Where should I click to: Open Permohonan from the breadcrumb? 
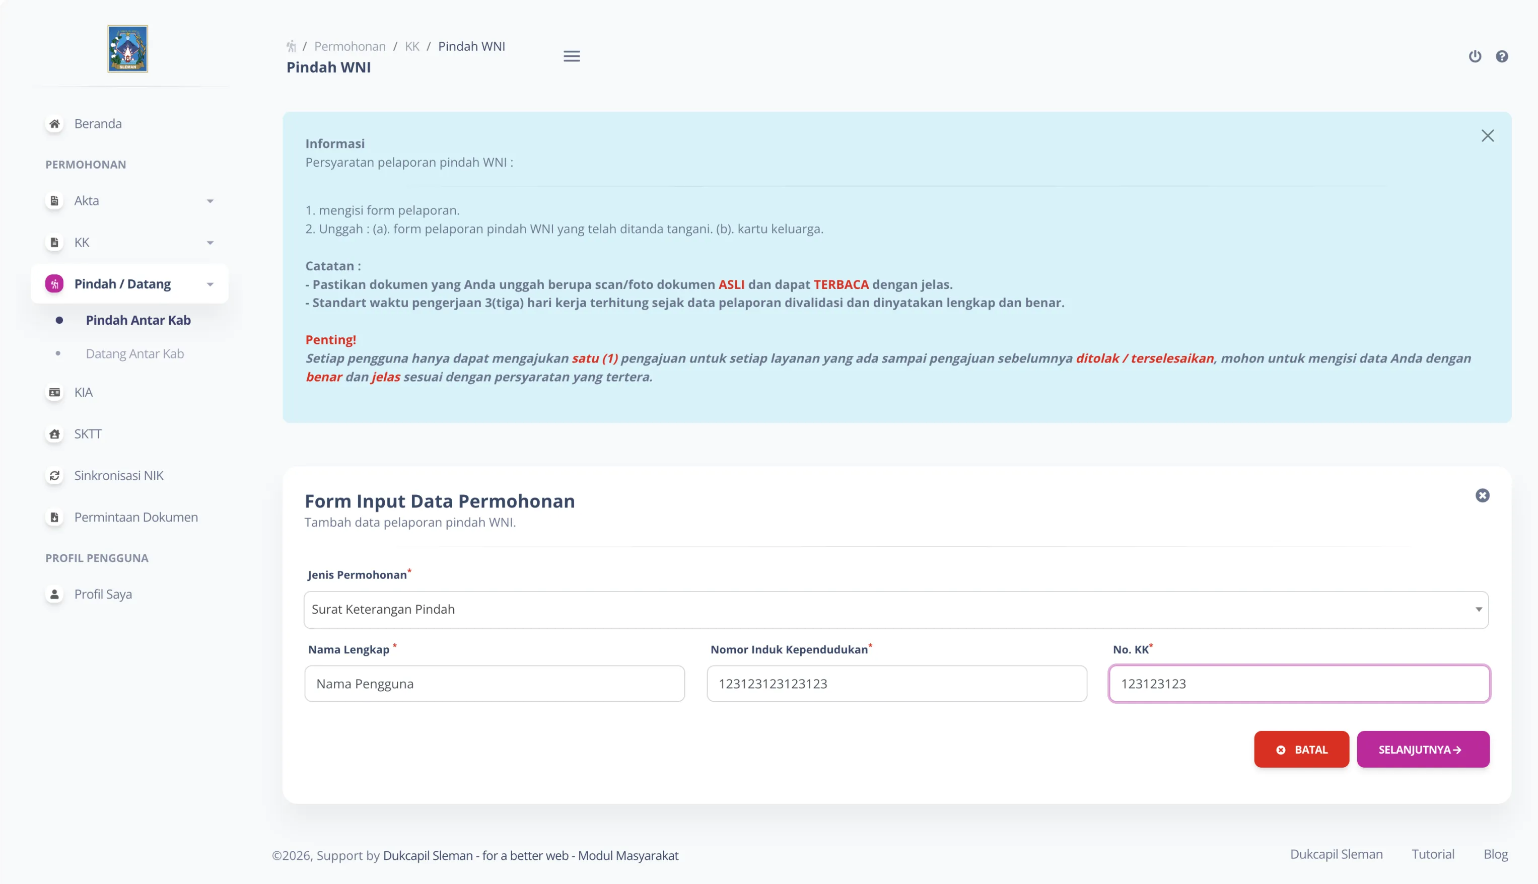[x=351, y=46]
